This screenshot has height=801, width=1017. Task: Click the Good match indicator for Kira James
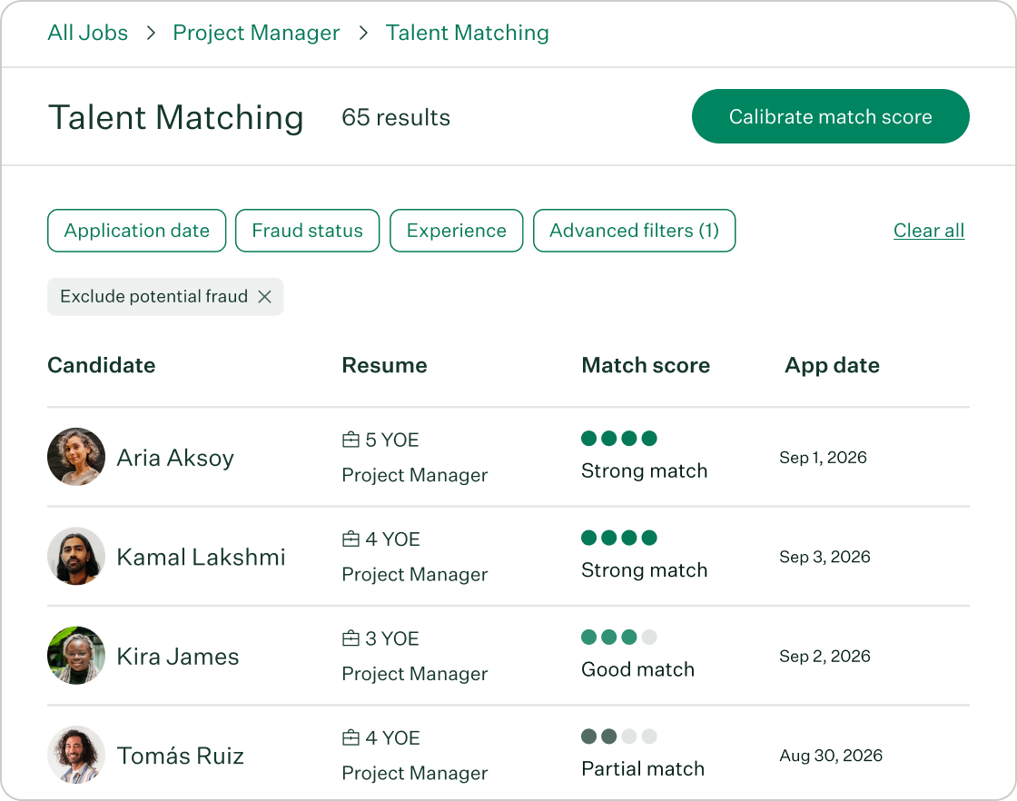[619, 637]
